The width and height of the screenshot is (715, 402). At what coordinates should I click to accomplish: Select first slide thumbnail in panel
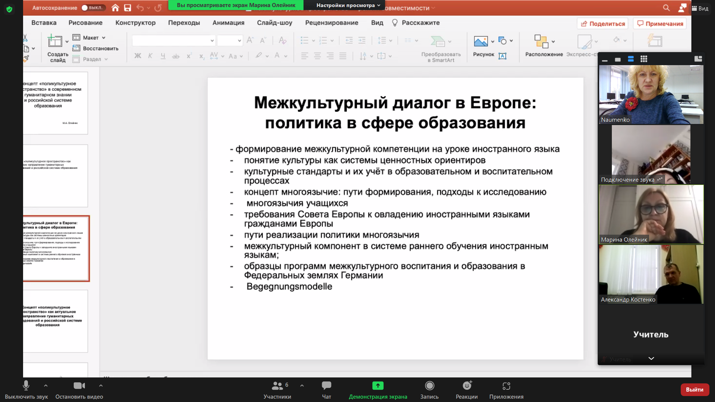[x=56, y=103]
